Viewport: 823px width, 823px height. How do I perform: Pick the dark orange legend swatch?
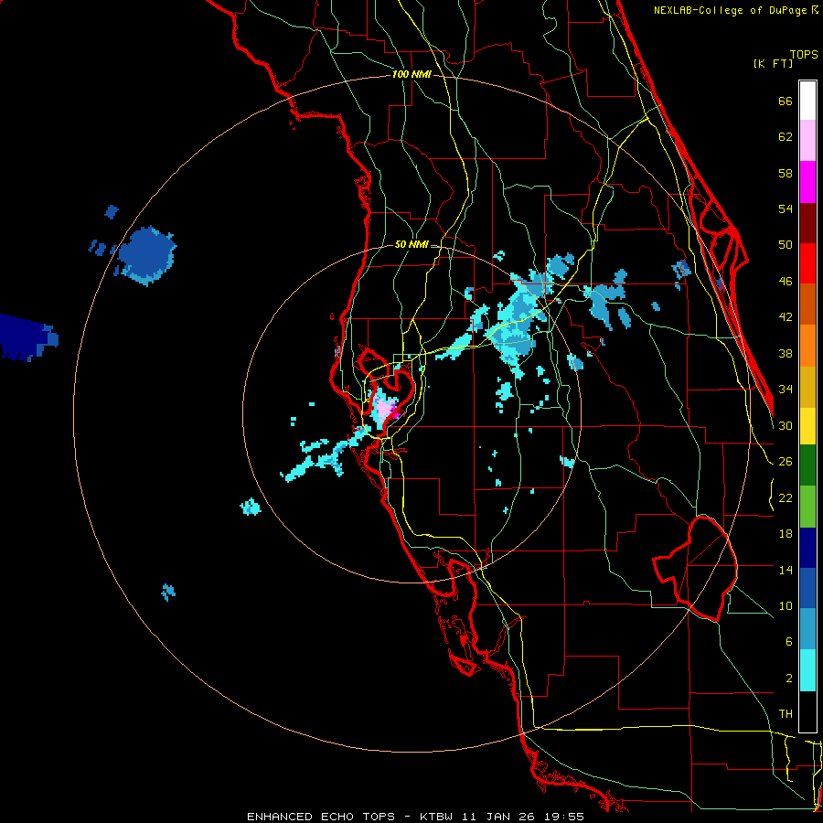[x=807, y=304]
